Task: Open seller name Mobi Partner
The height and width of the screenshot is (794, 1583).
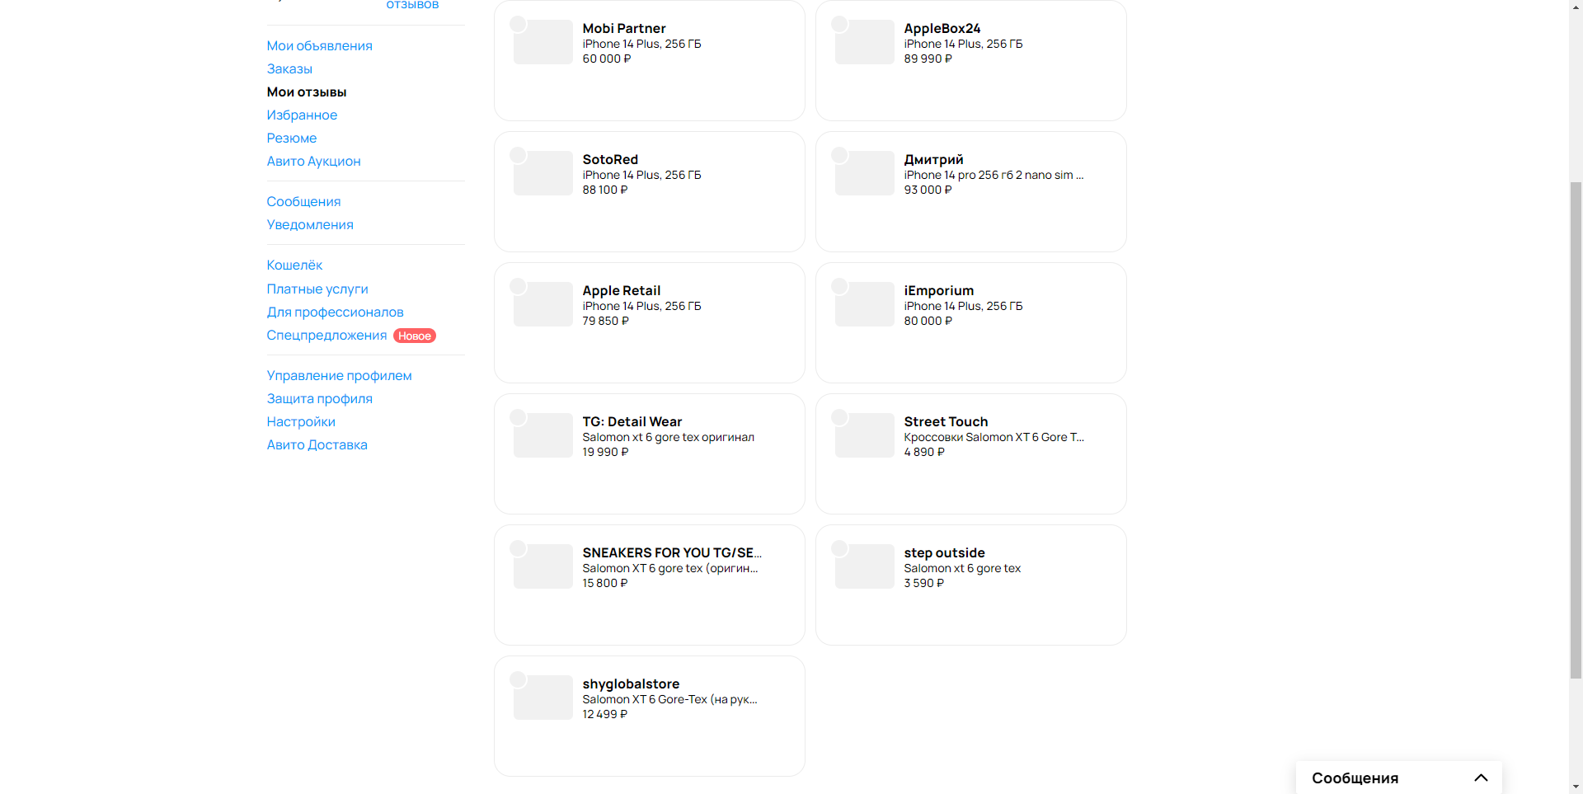Action: coord(624,28)
